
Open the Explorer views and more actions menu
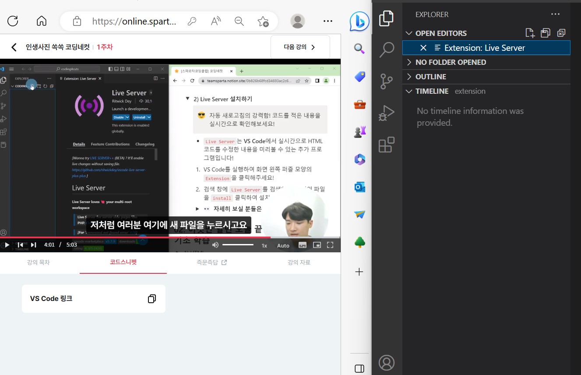pos(556,14)
